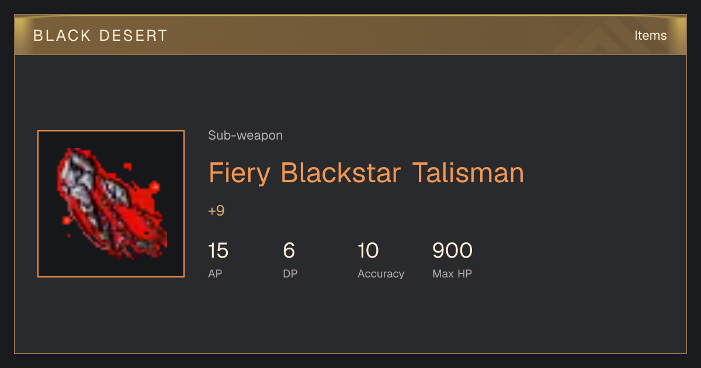This screenshot has width=701, height=368.
Task: Click the +9 enhancement level text
Action: [216, 211]
